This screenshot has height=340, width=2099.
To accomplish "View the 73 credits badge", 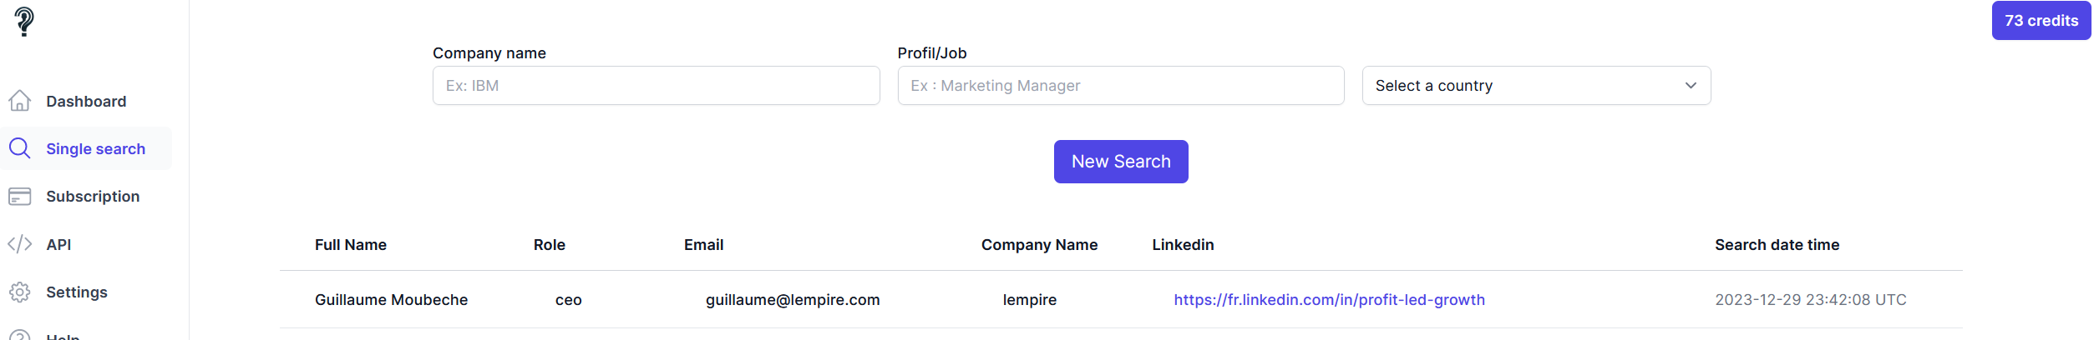I will (2041, 21).
